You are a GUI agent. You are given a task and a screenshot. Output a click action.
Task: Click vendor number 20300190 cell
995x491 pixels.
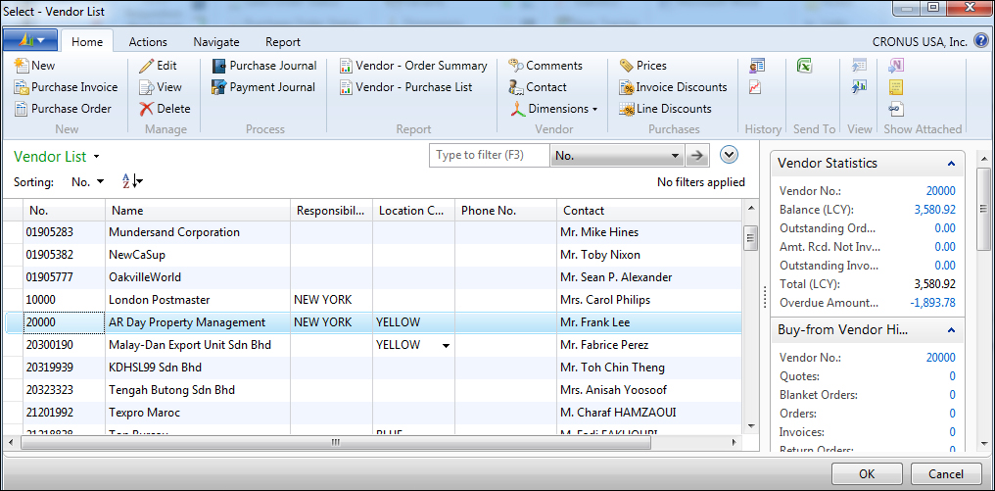click(65, 345)
